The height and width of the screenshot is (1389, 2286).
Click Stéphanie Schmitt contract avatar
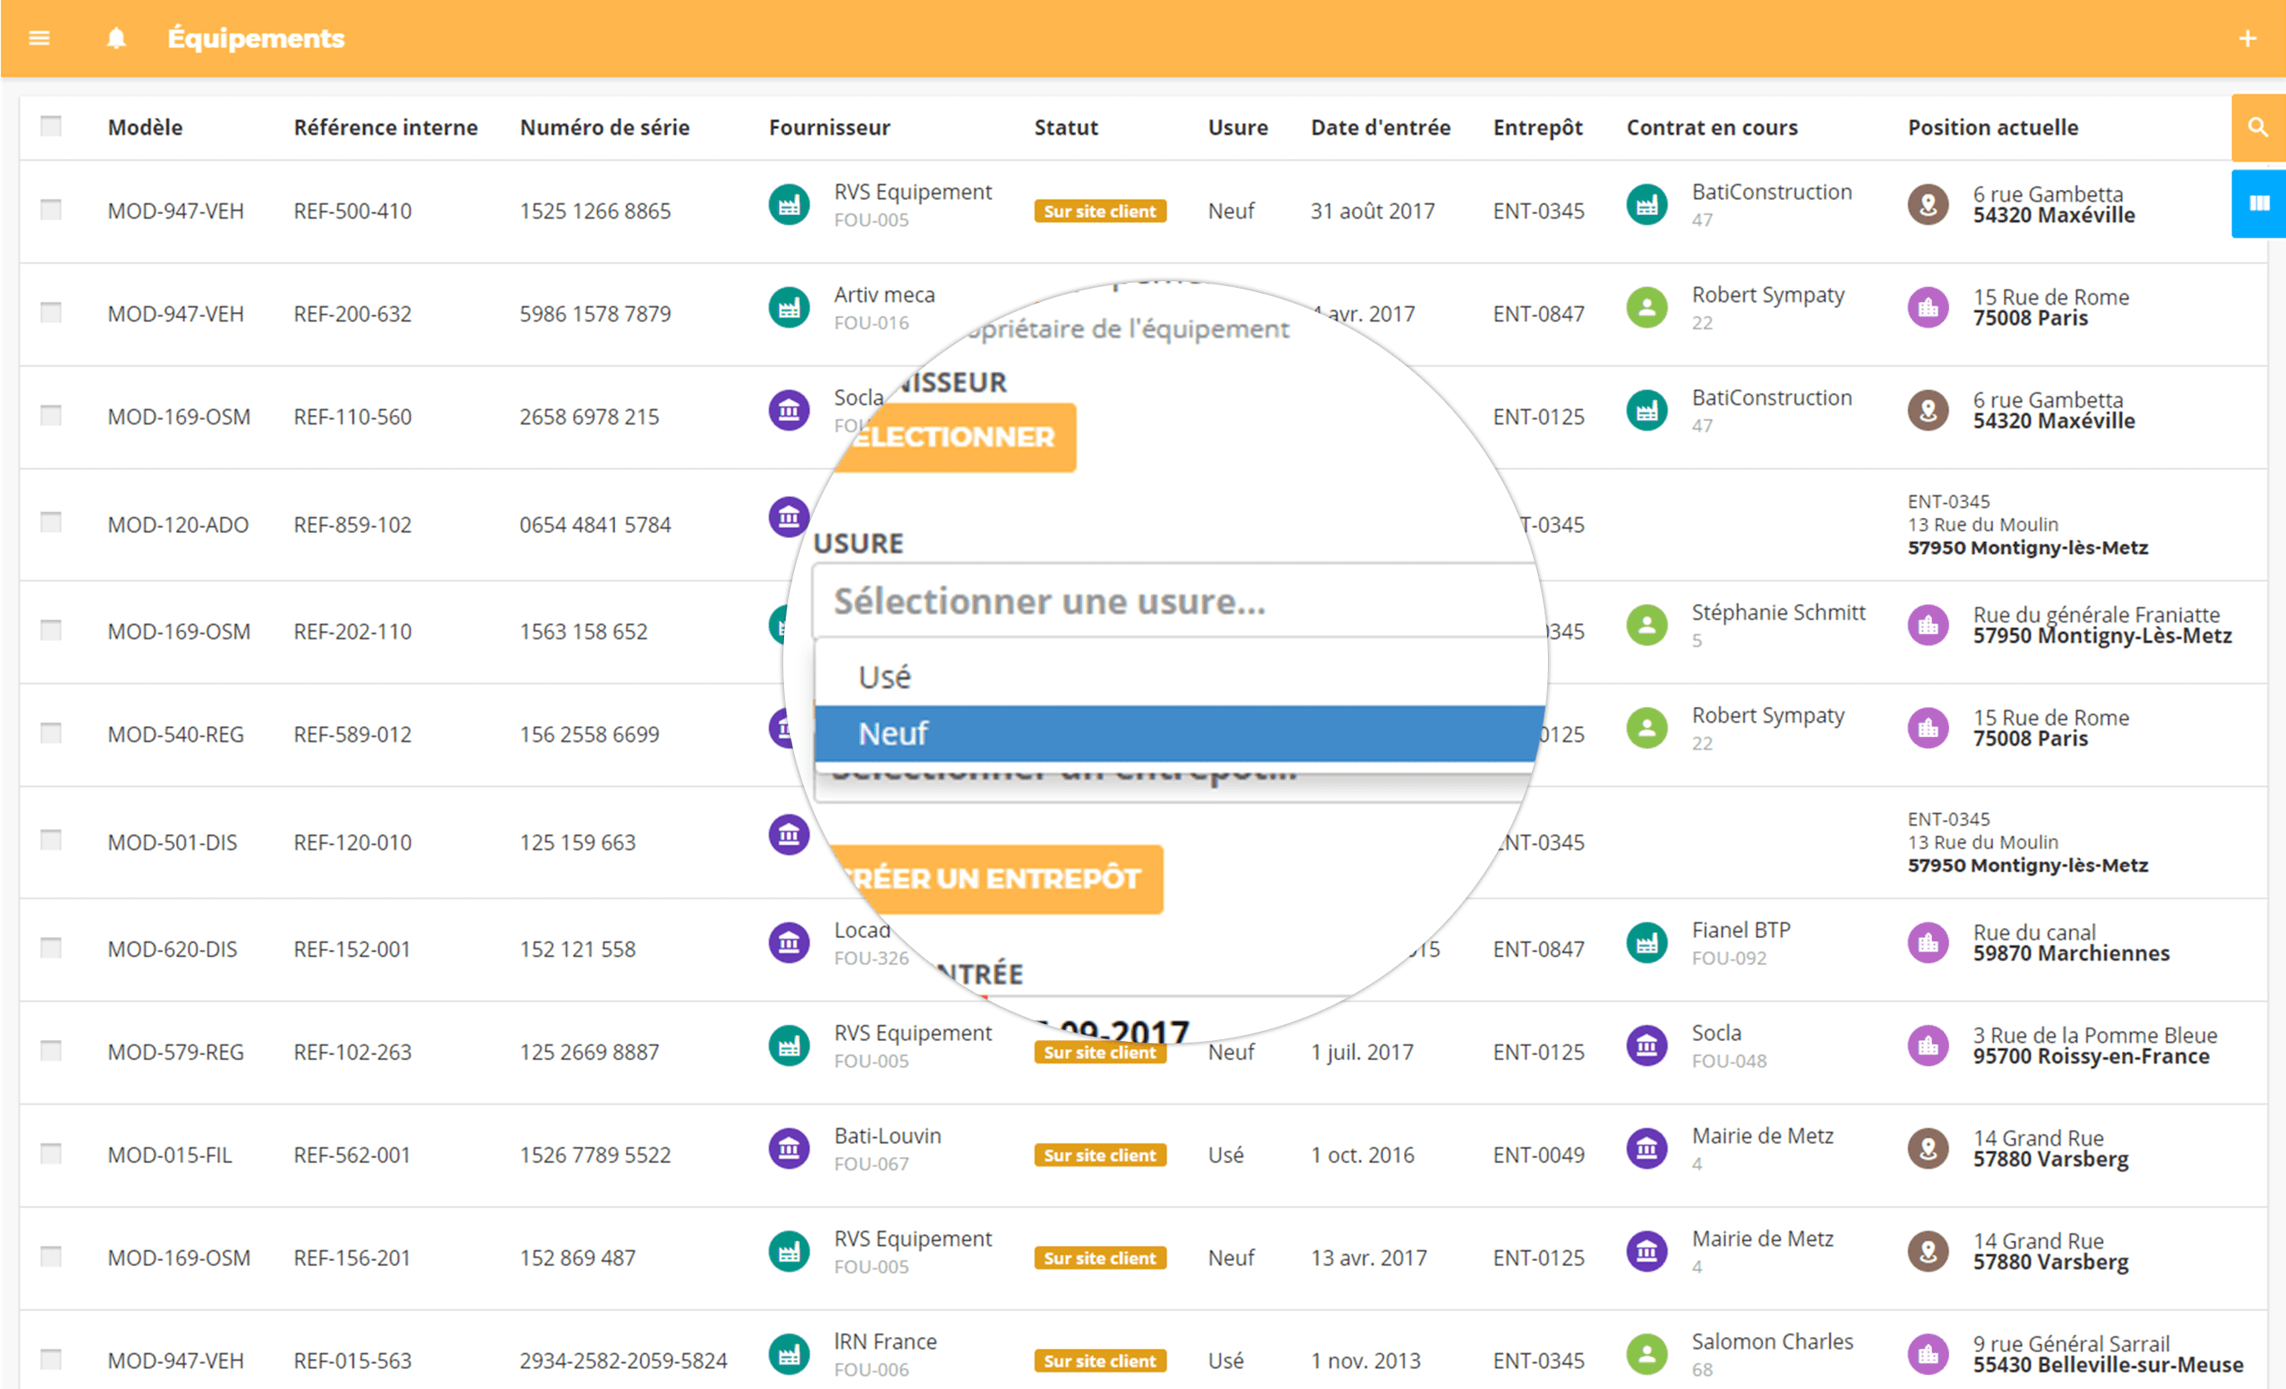click(x=1647, y=625)
